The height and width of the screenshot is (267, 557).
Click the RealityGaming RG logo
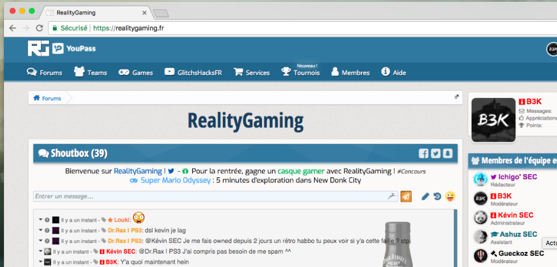click(x=38, y=49)
